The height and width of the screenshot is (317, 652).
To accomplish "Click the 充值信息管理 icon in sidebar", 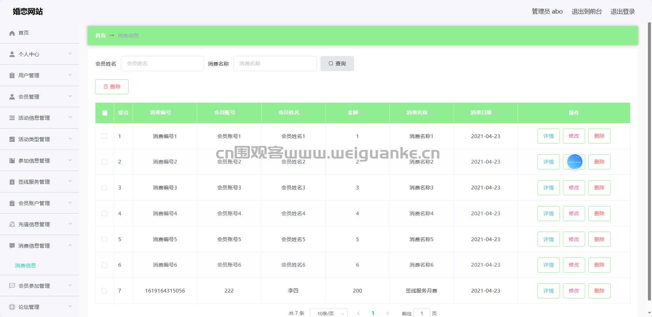I will pyautogui.click(x=12, y=224).
